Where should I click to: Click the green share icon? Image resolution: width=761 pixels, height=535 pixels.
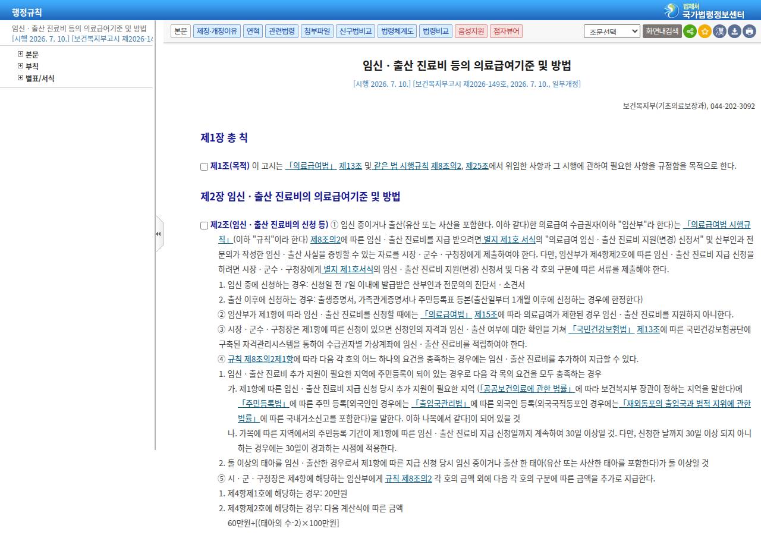coord(690,32)
